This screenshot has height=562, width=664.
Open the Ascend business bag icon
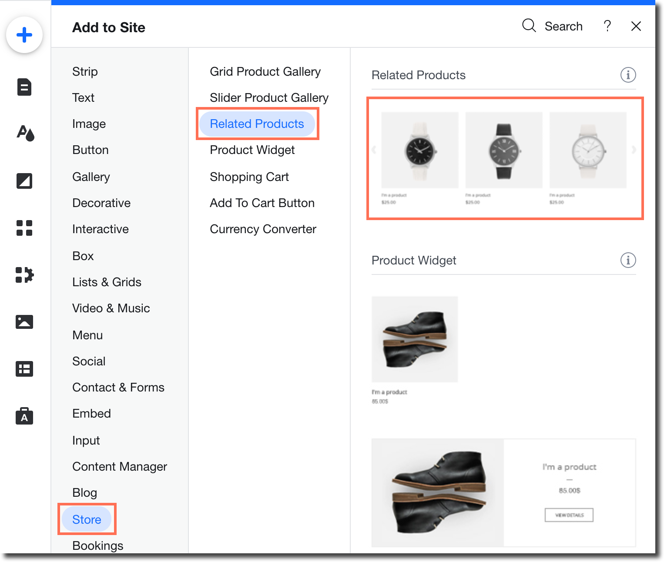(24, 416)
